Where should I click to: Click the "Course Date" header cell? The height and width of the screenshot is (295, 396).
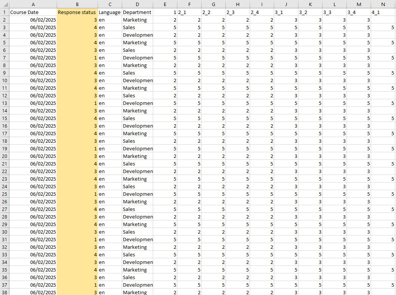33,12
